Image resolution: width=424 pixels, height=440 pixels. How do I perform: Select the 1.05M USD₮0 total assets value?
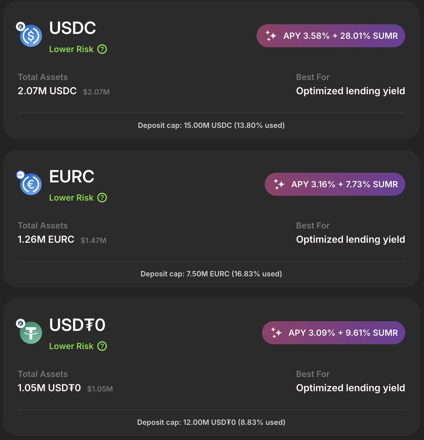click(x=49, y=388)
